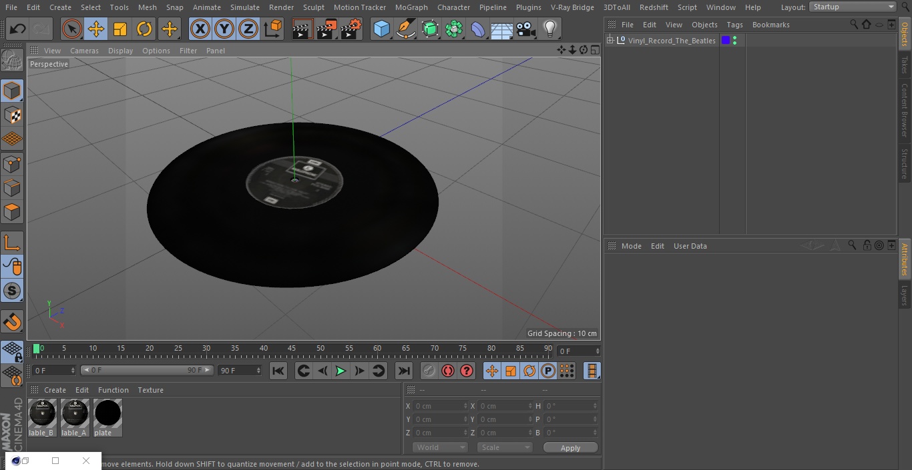Toggle Autokeying button
This screenshot has width=912, height=470.
coord(448,371)
